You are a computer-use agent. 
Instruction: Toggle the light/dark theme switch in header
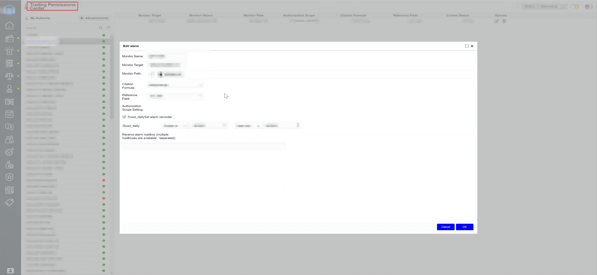click(x=575, y=7)
